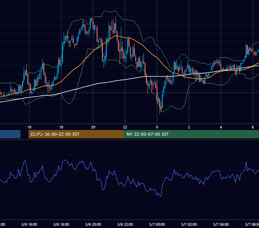Click the blue session bar before London
259x228 pixels.
coord(10,134)
